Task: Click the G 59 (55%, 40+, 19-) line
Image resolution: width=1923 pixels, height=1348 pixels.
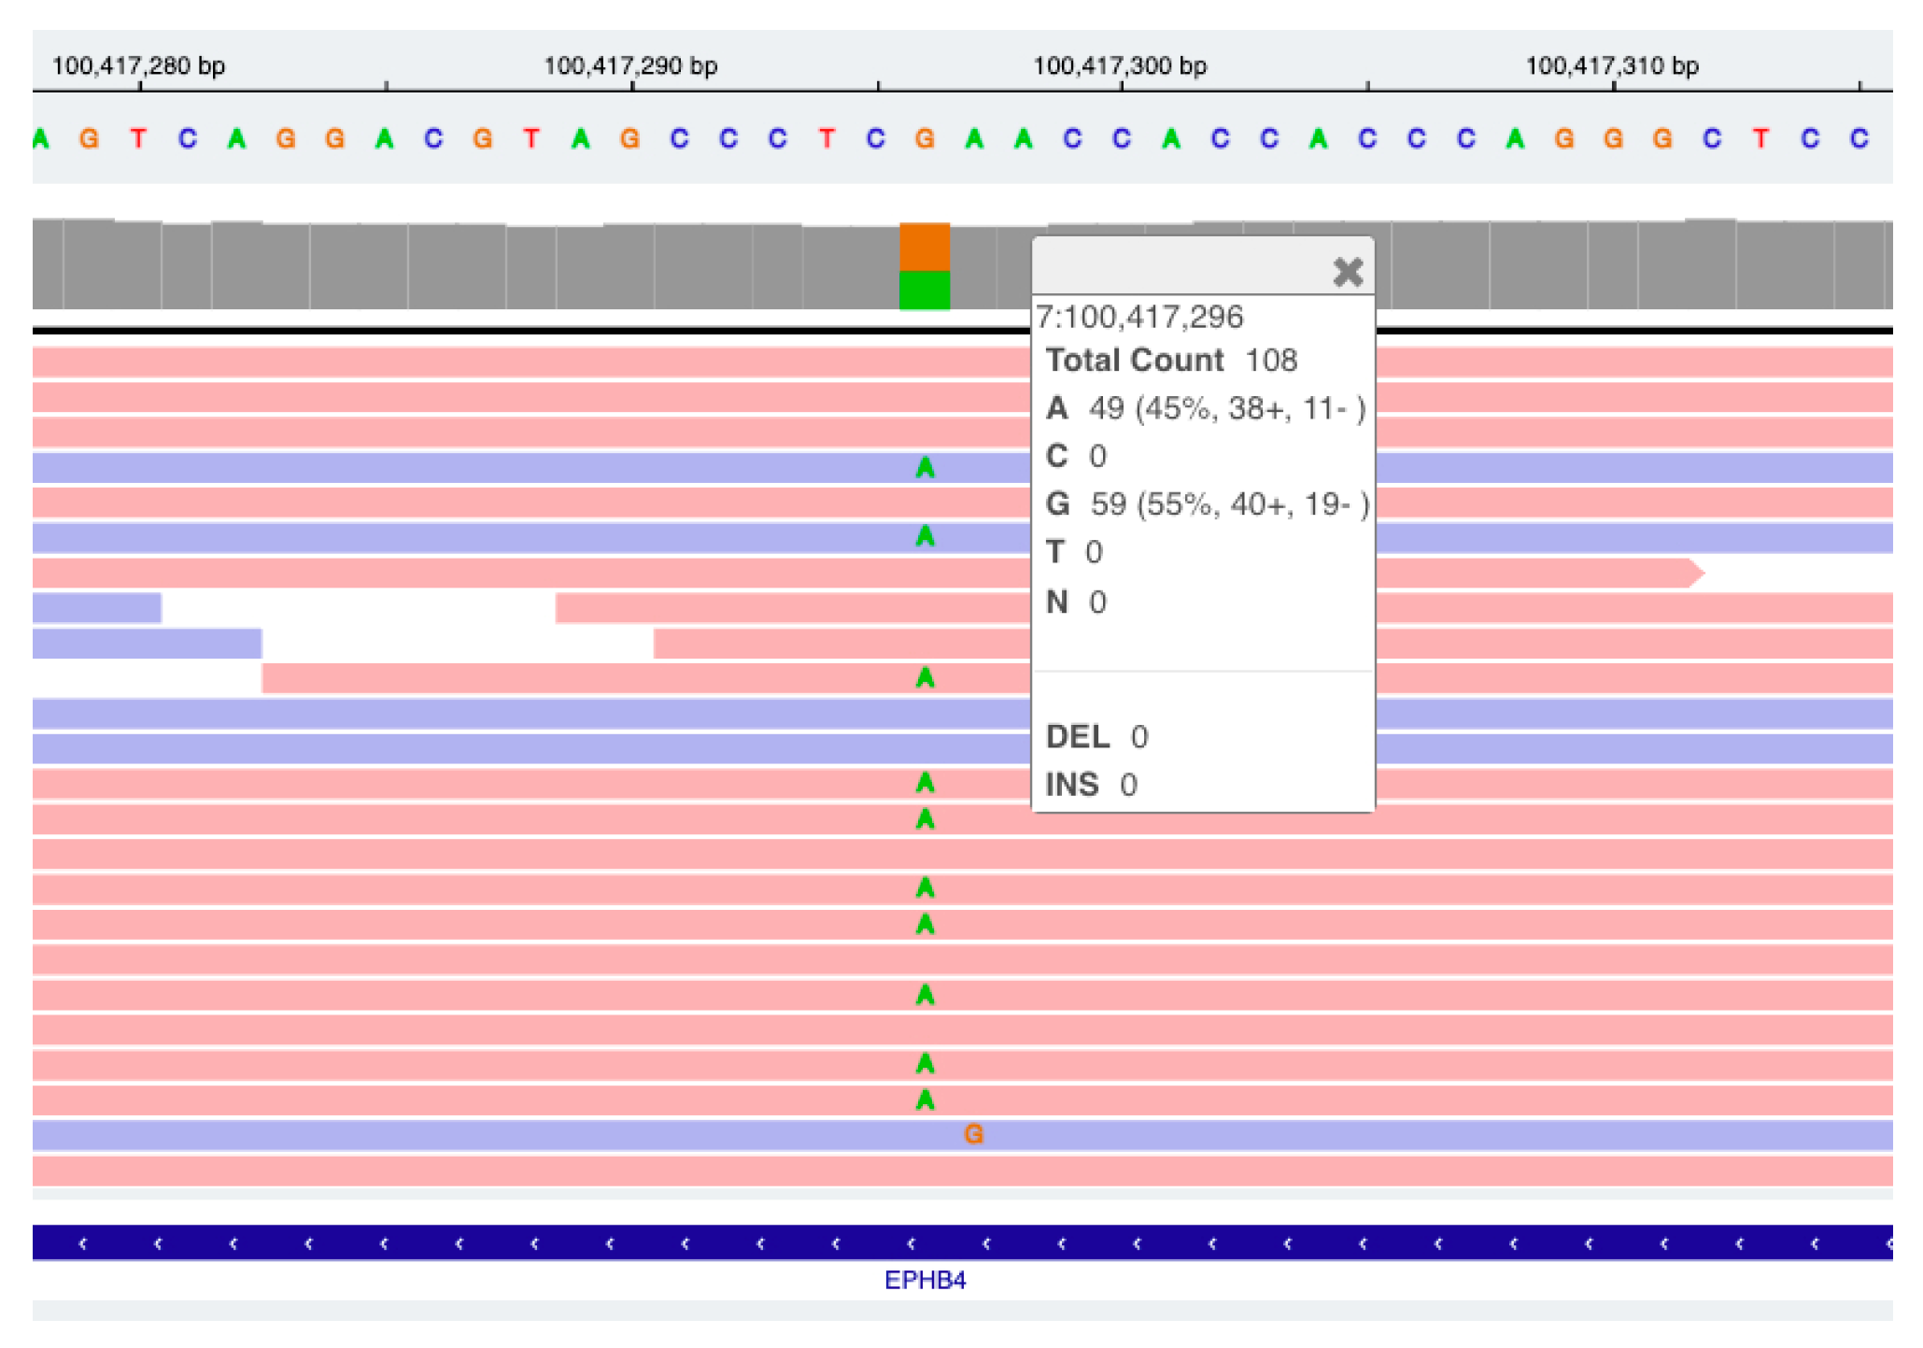Action: (x=1208, y=504)
